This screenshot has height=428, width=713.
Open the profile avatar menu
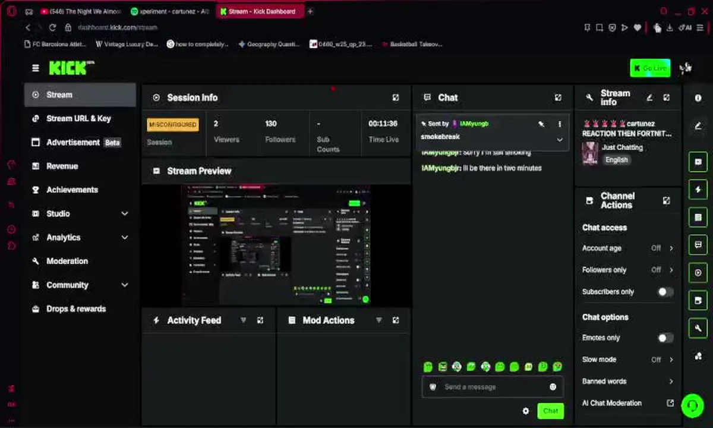point(686,68)
